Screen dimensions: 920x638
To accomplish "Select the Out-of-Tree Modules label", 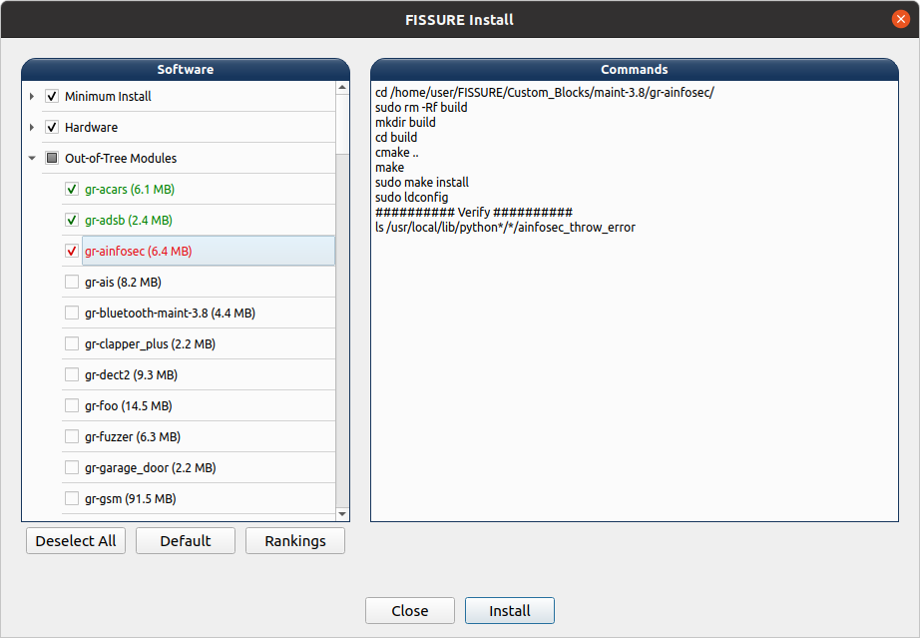I will 121,159.
